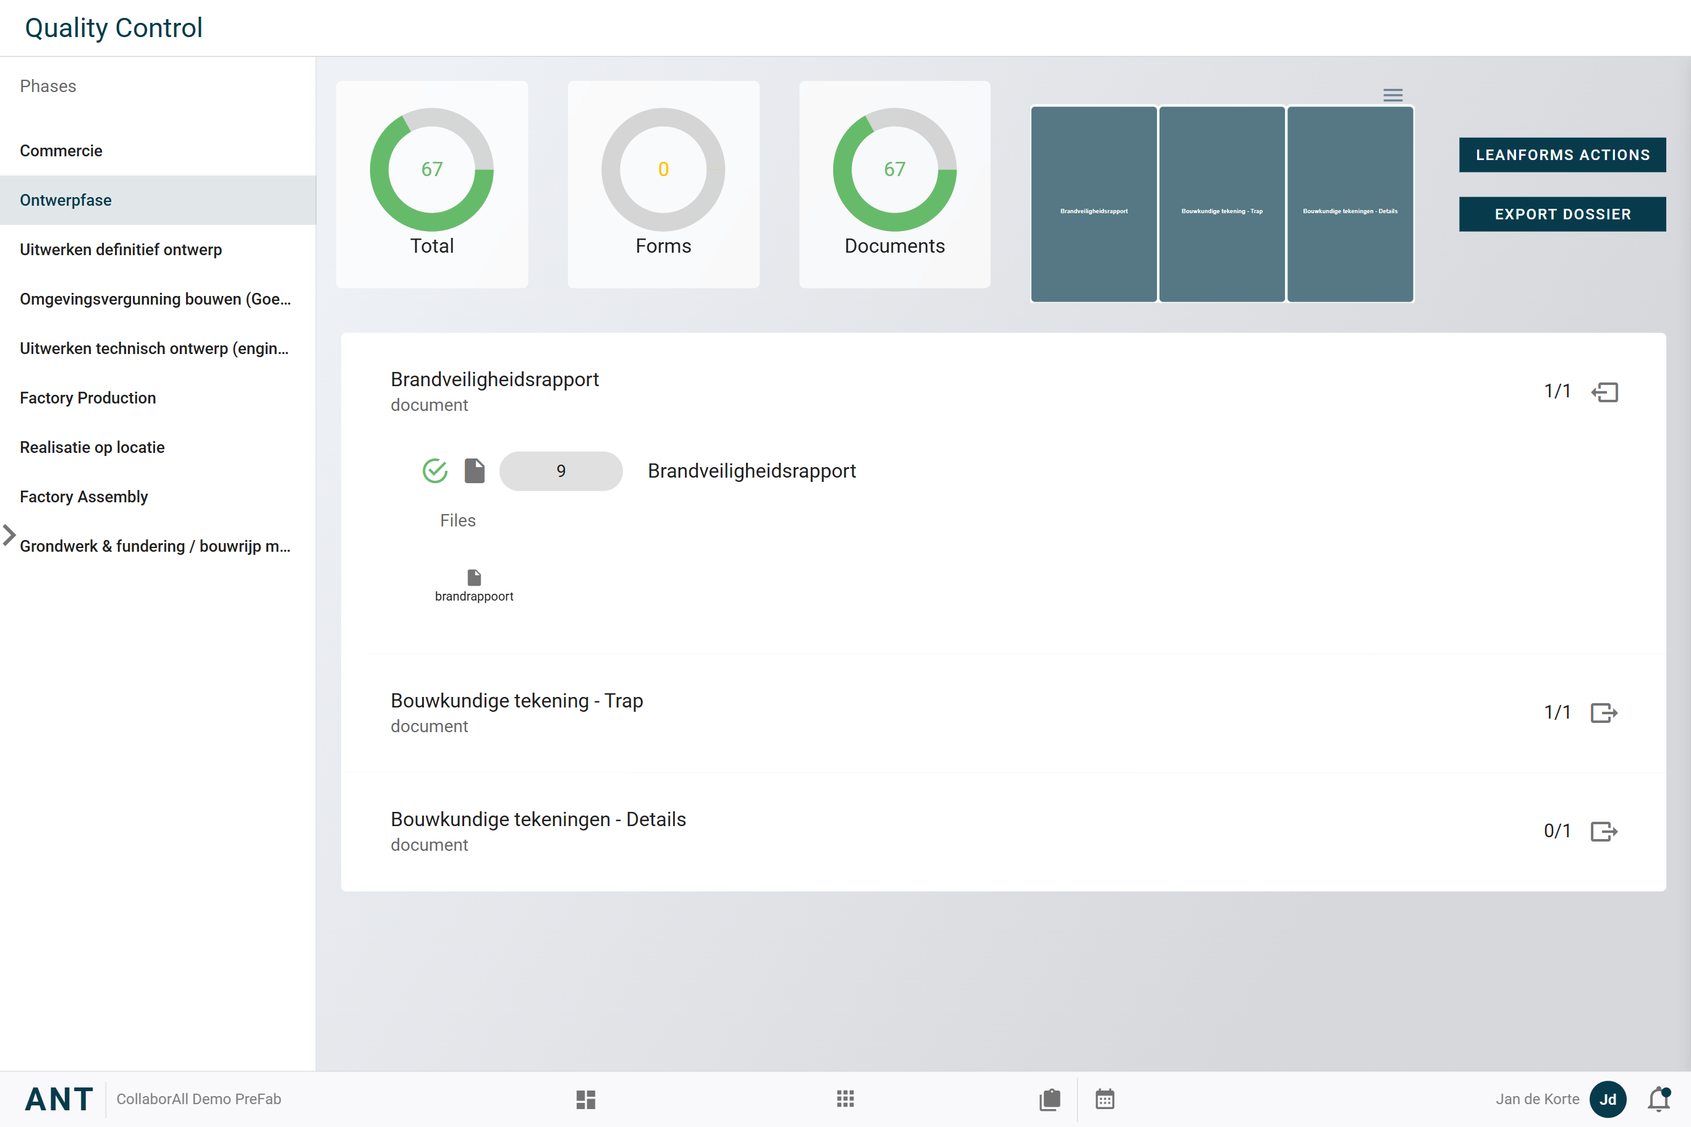Click the Total progress donut chart
Image resolution: width=1691 pixels, height=1127 pixels.
coord(431,170)
